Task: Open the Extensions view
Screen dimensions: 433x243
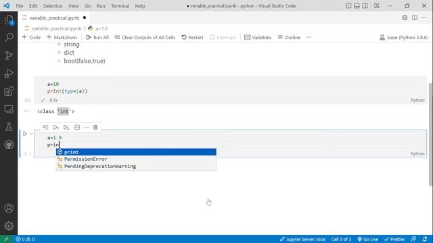Action: 9,91
